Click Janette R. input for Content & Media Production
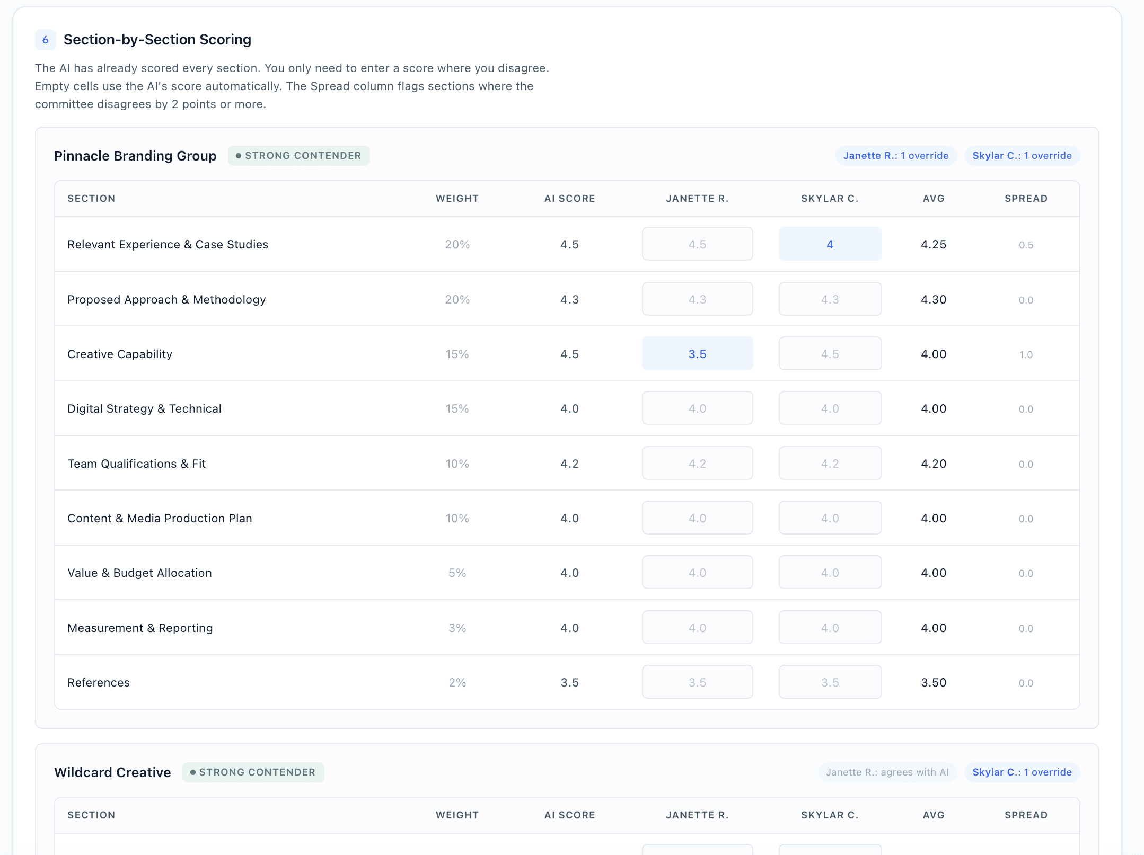1144x855 pixels. tap(697, 518)
